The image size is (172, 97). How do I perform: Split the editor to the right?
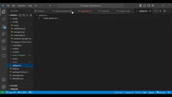[x=164, y=11]
